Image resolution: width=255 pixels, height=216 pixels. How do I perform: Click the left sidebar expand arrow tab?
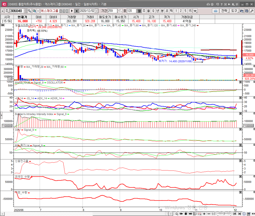pyautogui.click(x=1, y=115)
